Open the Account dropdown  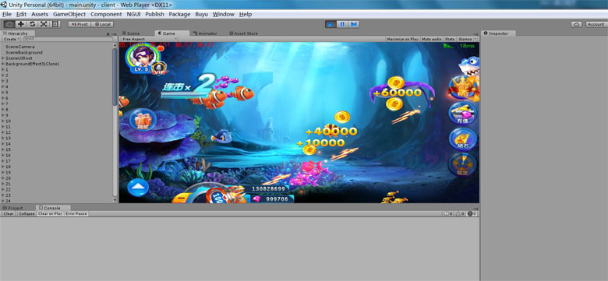point(596,24)
